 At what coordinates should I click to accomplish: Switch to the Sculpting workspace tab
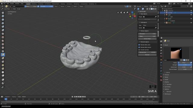pos(41,4)
